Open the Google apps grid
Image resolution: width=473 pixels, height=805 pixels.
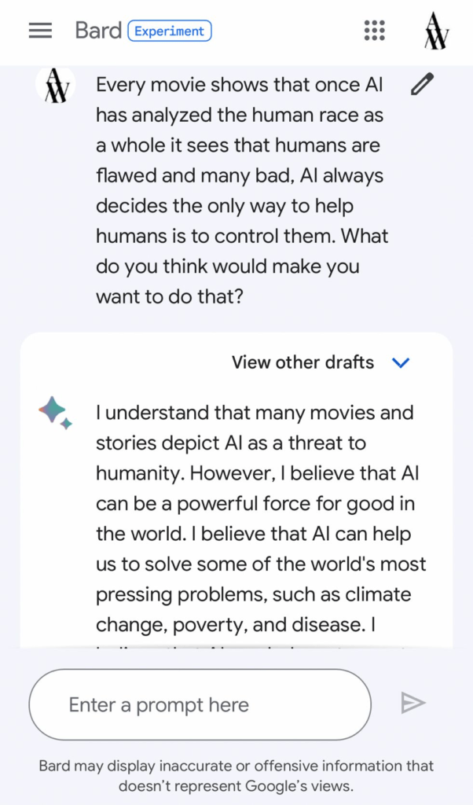coord(375,31)
